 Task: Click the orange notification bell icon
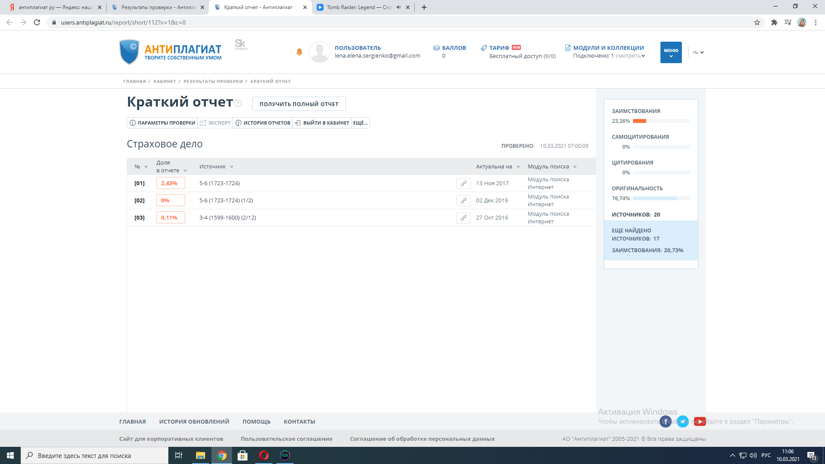click(299, 52)
